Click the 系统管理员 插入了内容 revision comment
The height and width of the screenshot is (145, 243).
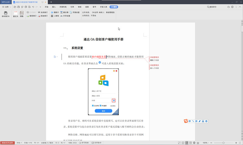(154, 67)
